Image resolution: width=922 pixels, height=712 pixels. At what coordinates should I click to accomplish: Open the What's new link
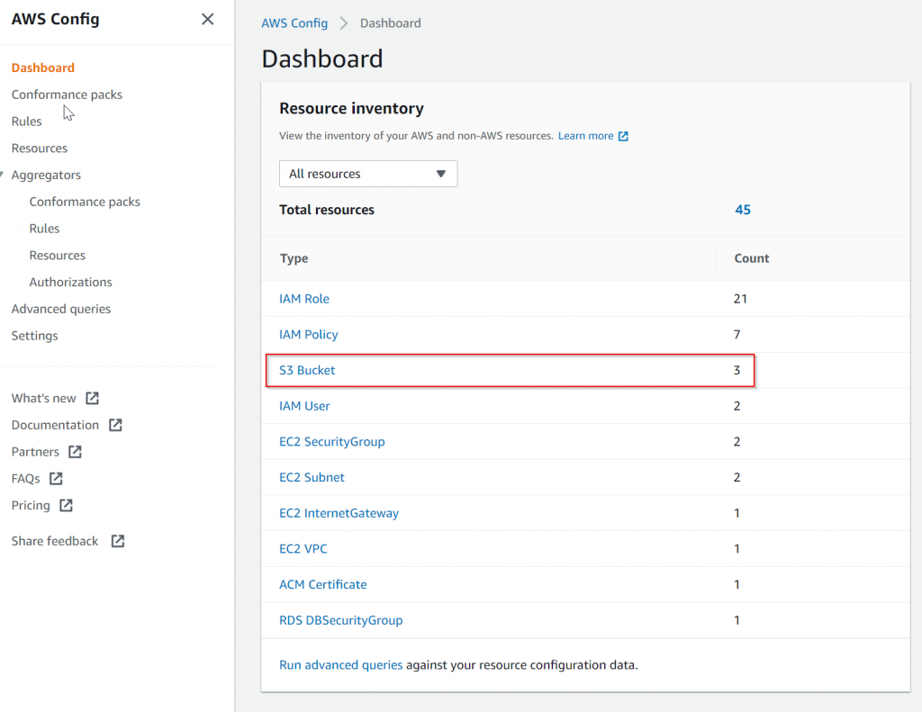[43, 398]
